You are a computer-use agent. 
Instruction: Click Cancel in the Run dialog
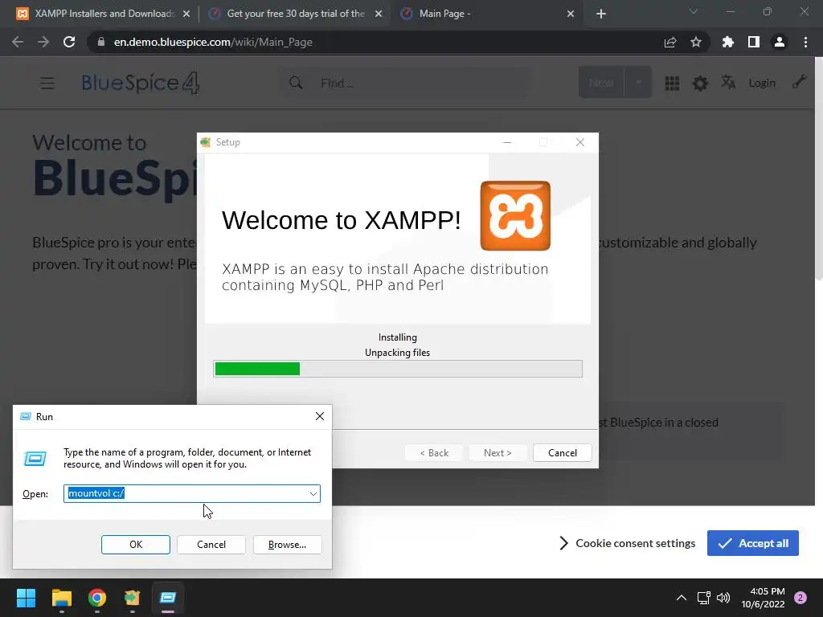click(x=211, y=545)
